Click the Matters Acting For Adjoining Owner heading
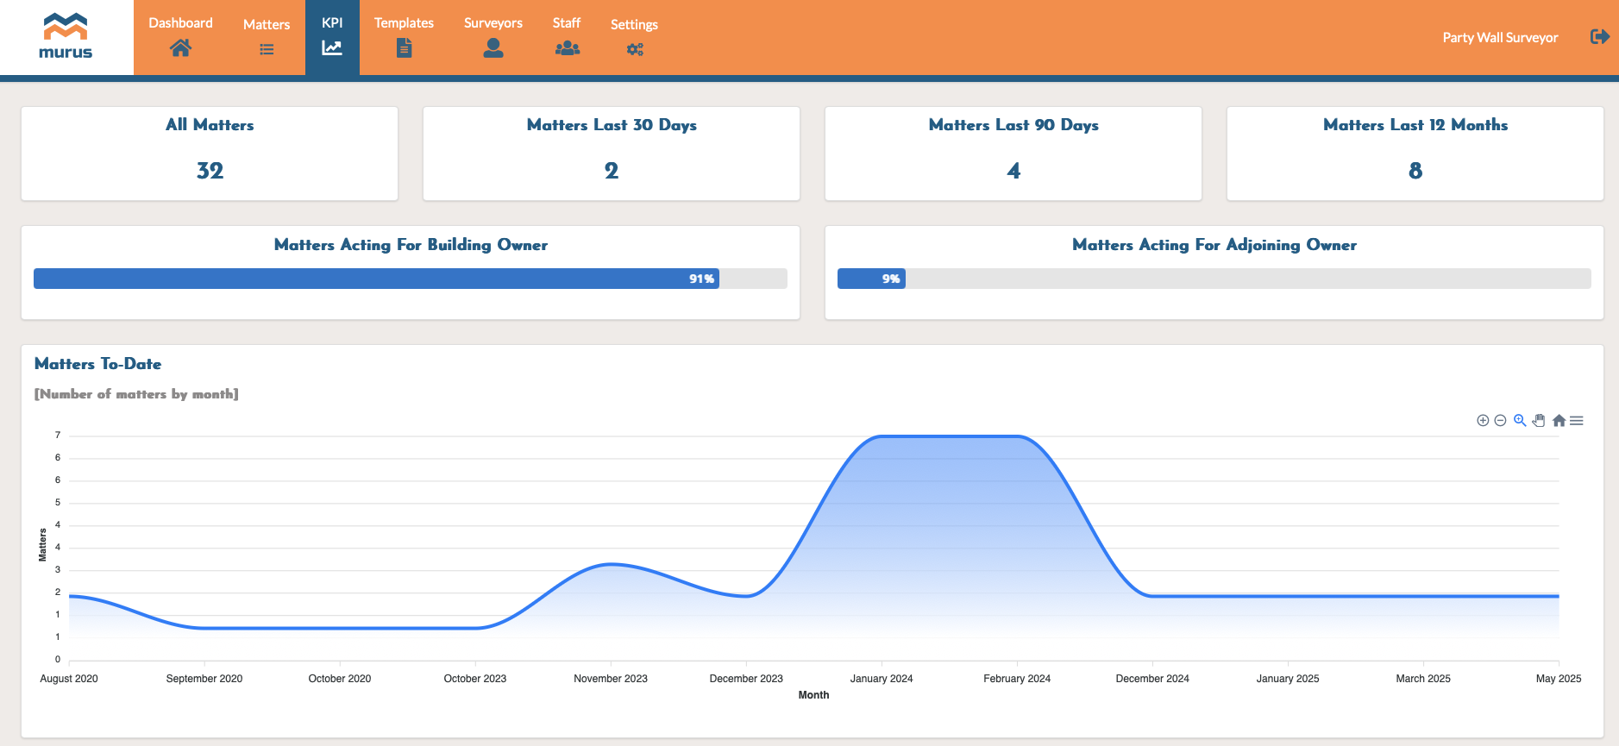Viewport: 1619px width, 746px height. tap(1214, 245)
